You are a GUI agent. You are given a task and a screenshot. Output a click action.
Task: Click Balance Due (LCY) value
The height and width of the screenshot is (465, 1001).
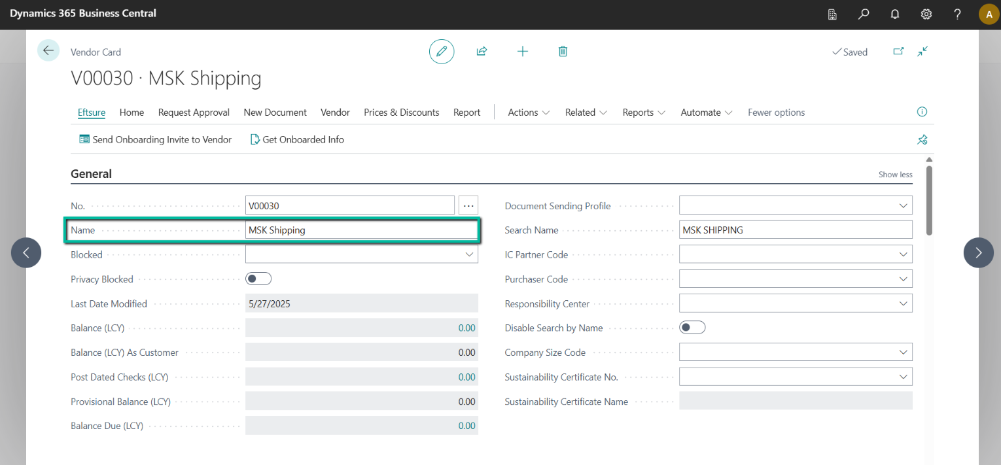point(466,426)
